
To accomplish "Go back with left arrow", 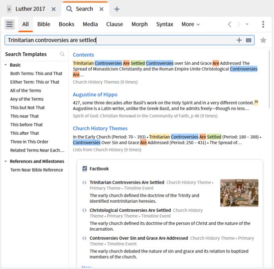I will (x=230, y=24).
